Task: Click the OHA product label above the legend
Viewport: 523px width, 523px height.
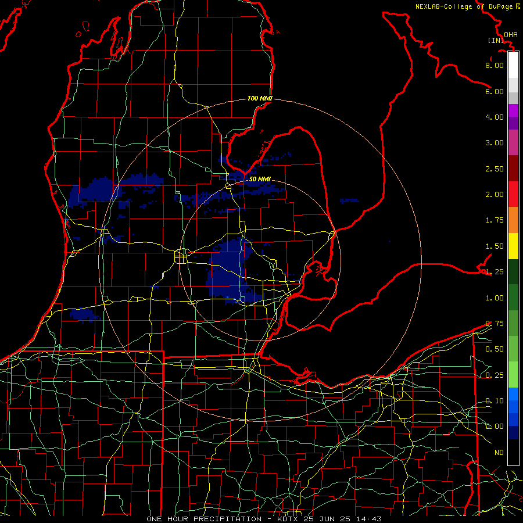Action: [511, 35]
